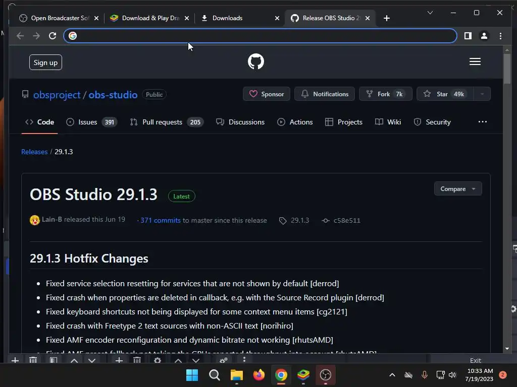Click the Sign up button

45,62
